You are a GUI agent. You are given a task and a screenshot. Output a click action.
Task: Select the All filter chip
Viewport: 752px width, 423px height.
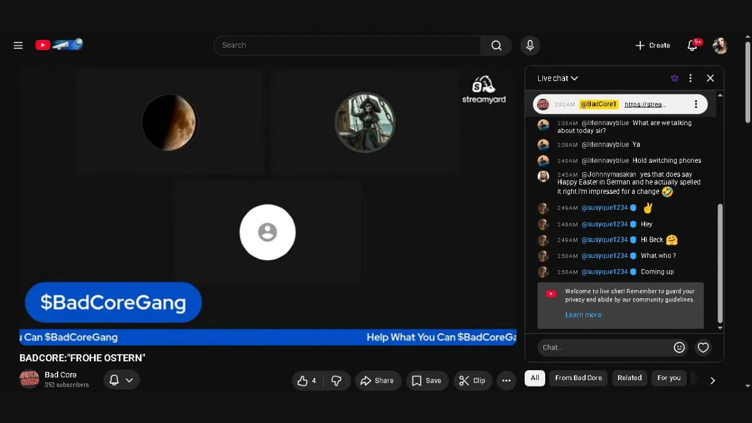[x=535, y=378]
